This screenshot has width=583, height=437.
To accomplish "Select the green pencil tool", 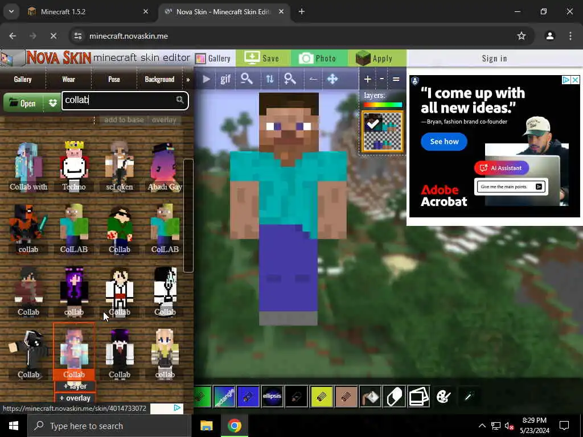I will point(203,397).
